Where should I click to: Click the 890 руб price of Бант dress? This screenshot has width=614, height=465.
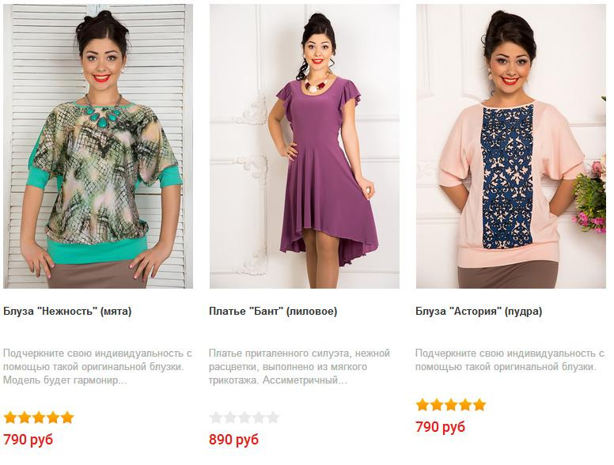coord(233,440)
